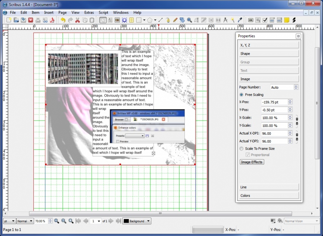This screenshot has width=323, height=236.
Task: Select the Insert Text Frame tool
Action: coord(109,20)
